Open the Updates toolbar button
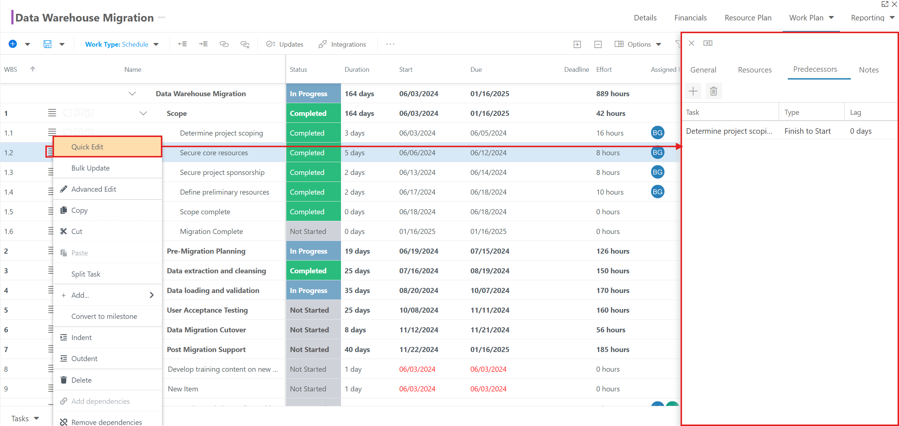This screenshot has width=899, height=426. pyautogui.click(x=285, y=44)
